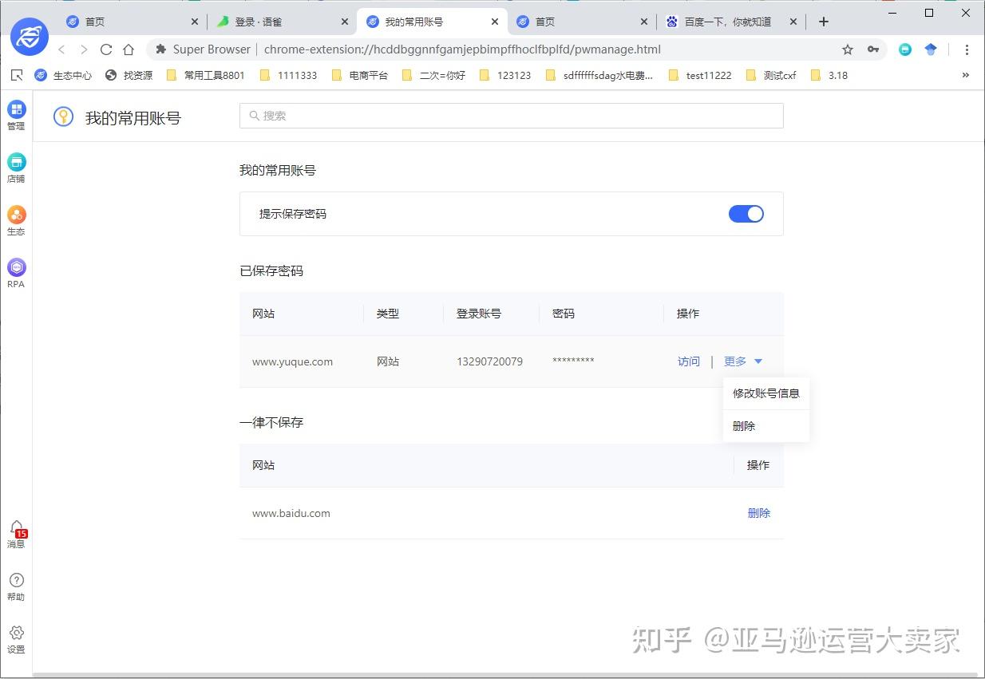The image size is (985, 679).
Task: Open the 常用工具8801 bookmark folder
Action: 205,75
